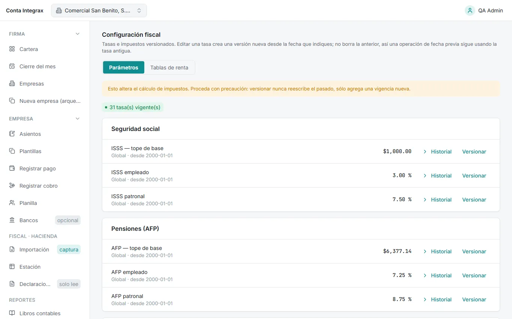
Task: Click the Empresas building icon
Action: point(12,84)
